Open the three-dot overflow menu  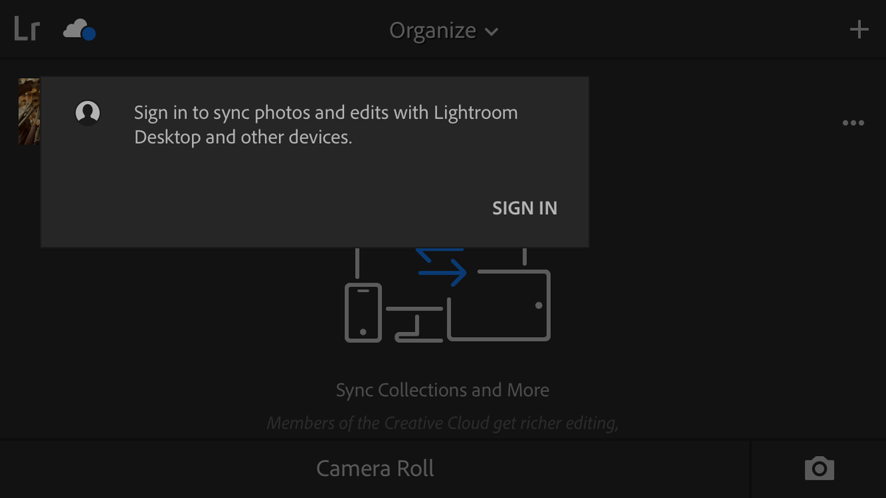click(x=853, y=122)
